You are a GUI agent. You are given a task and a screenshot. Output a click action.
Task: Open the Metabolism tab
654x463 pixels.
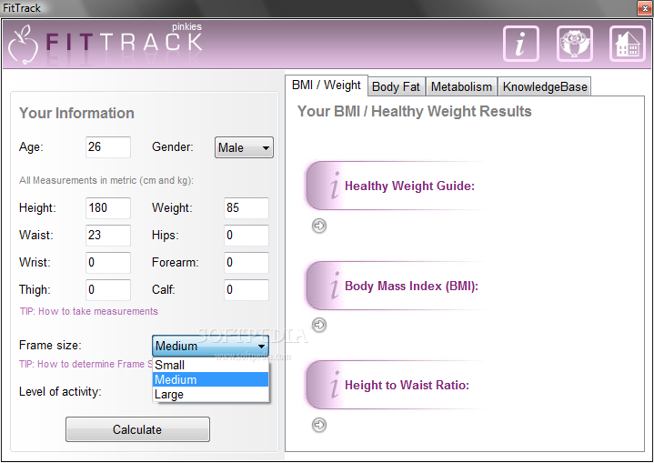click(x=461, y=86)
